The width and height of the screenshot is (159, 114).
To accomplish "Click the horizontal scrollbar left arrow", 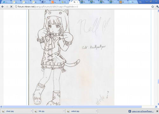I will [1, 107].
